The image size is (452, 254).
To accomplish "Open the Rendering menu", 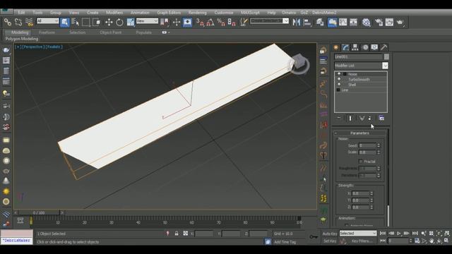I will tap(198, 13).
